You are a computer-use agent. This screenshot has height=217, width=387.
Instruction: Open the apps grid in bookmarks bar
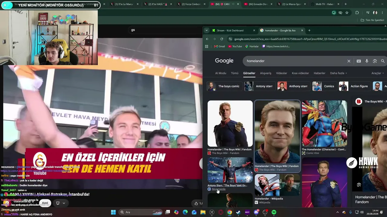tap(207, 46)
